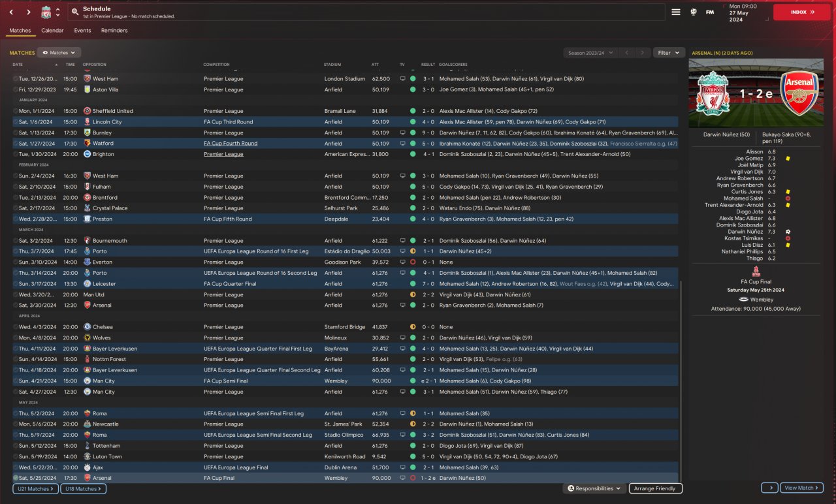Click the Burnley club badge
The height and width of the screenshot is (504, 836).
point(88,133)
